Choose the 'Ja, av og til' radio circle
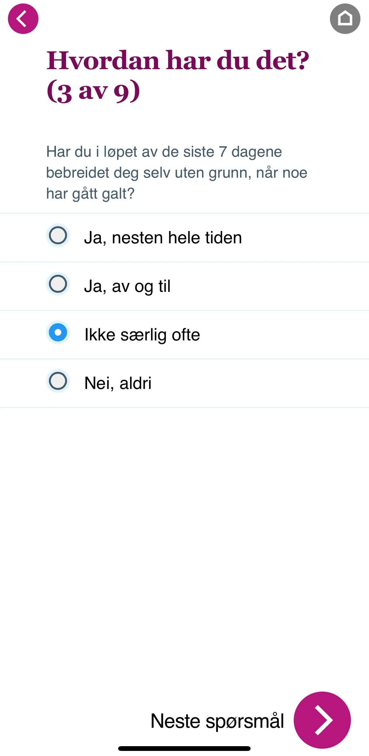369x756 pixels. (58, 284)
